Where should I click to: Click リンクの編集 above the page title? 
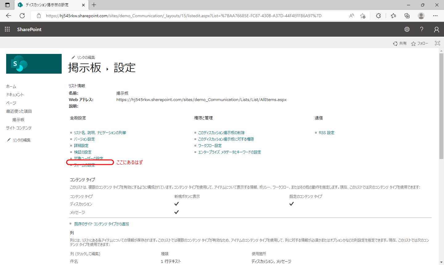83,58
